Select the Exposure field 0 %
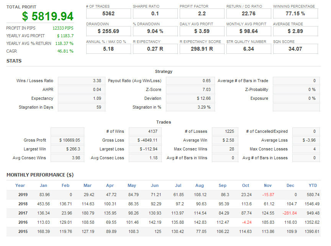 coord(297,98)
